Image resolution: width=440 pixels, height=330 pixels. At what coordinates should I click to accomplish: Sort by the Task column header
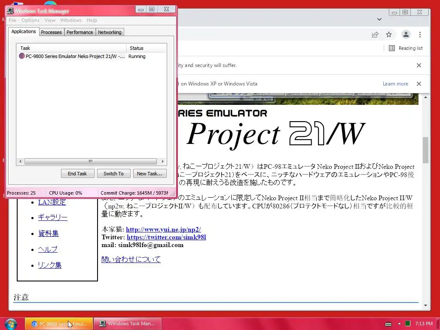pyautogui.click(x=71, y=48)
